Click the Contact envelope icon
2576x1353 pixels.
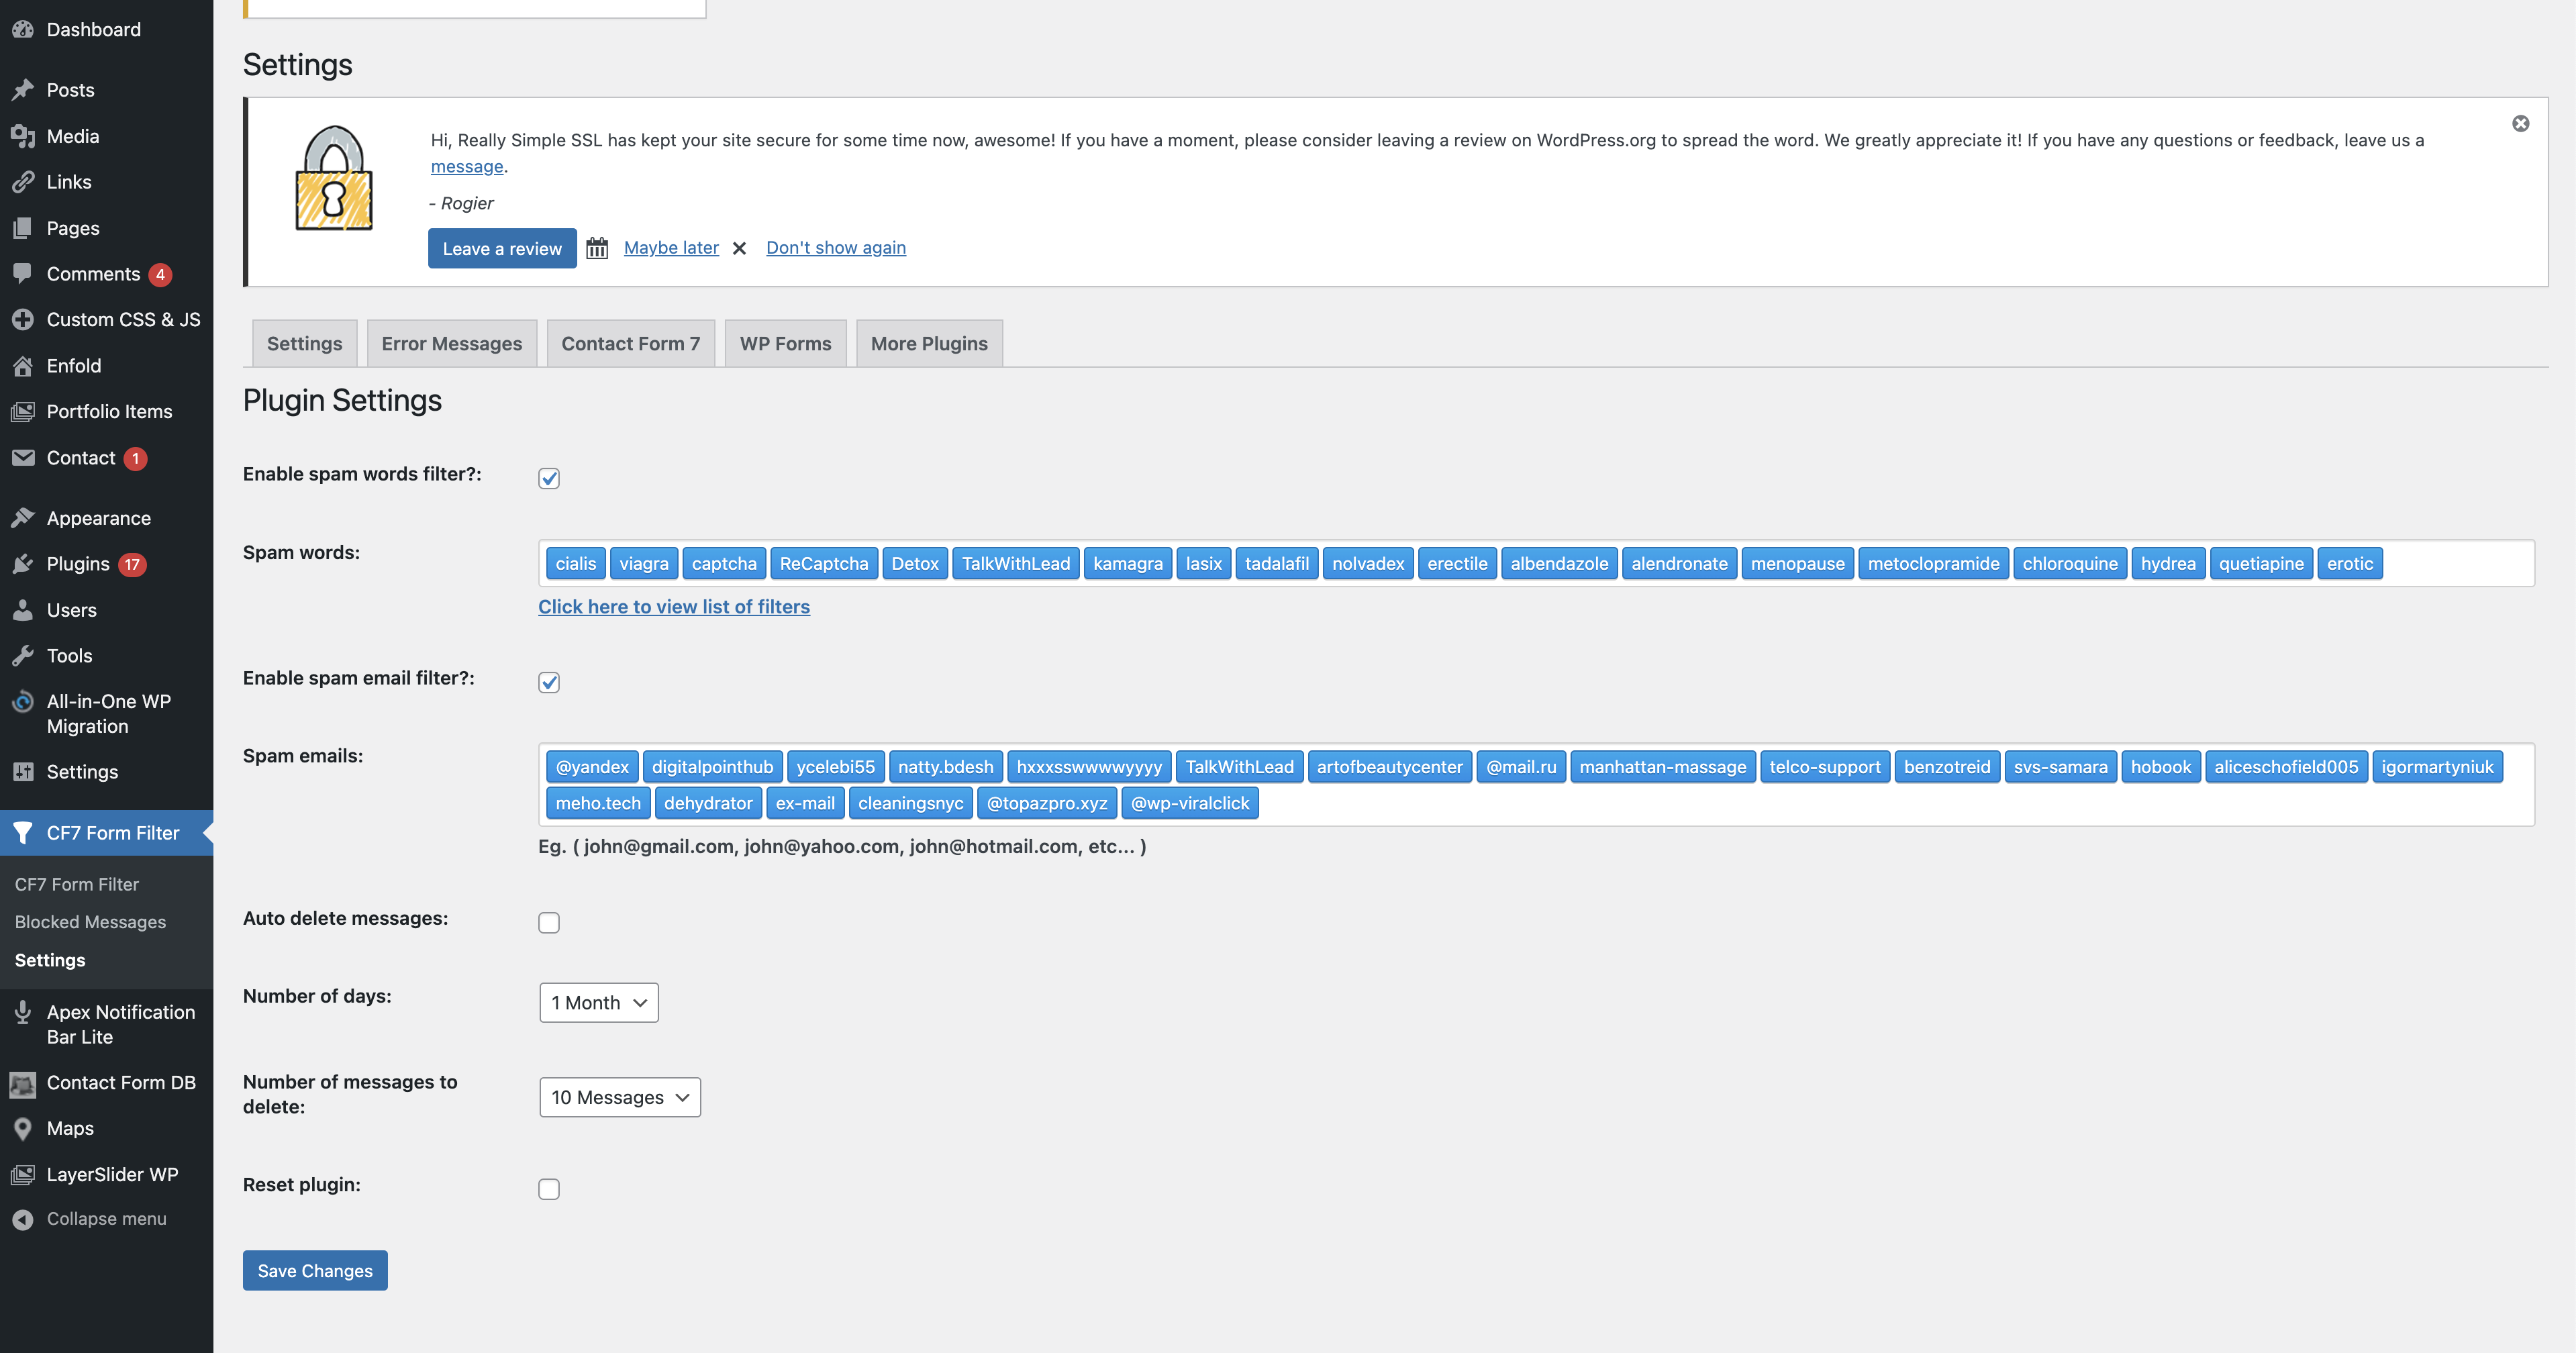[x=23, y=458]
